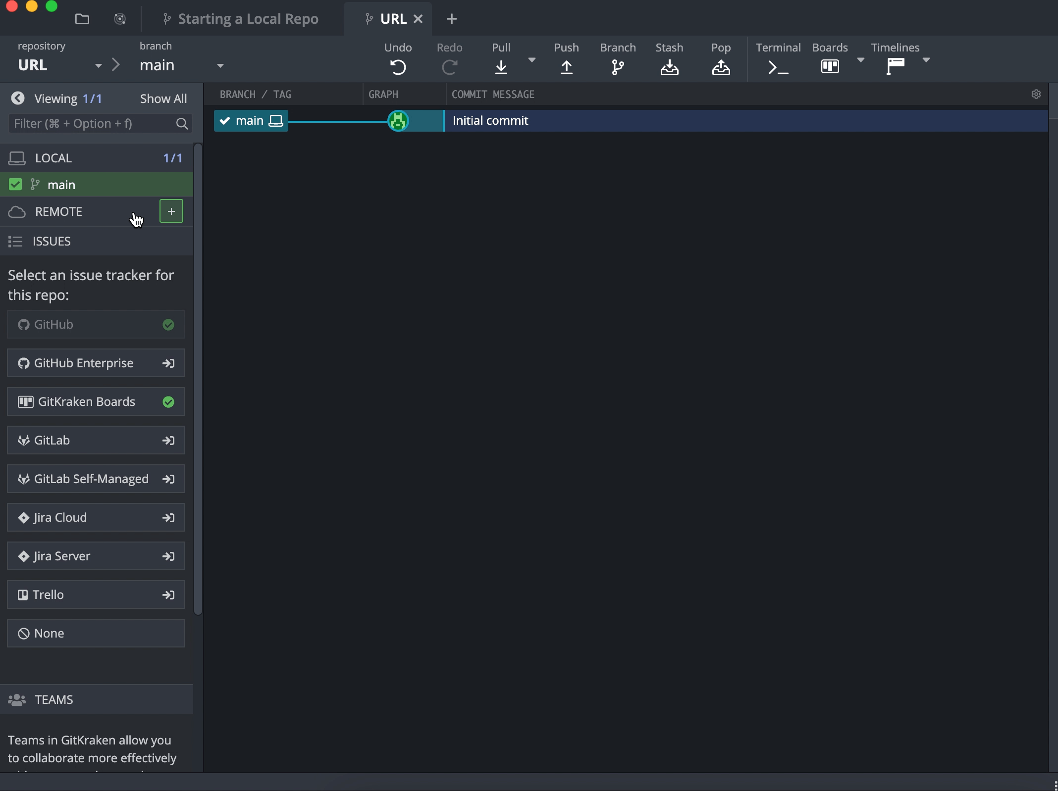This screenshot has width=1058, height=791.
Task: Select None for issue tracker
Action: pos(96,633)
